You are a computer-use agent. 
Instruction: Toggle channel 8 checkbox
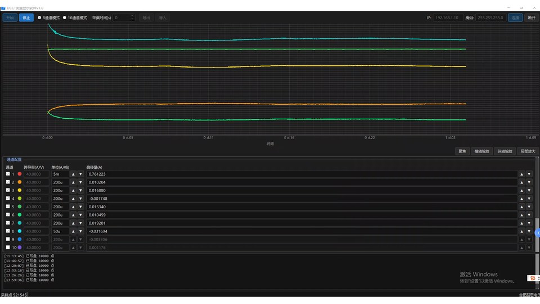[8, 231]
